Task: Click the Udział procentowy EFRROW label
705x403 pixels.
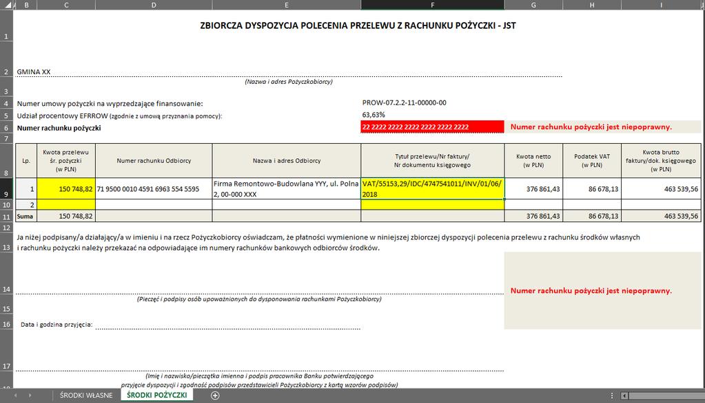Action: (120, 116)
